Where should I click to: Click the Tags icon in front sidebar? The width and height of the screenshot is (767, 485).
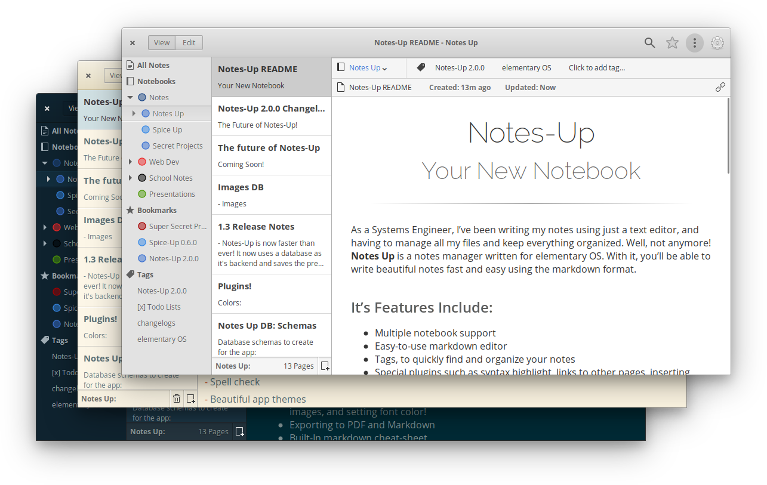point(130,274)
